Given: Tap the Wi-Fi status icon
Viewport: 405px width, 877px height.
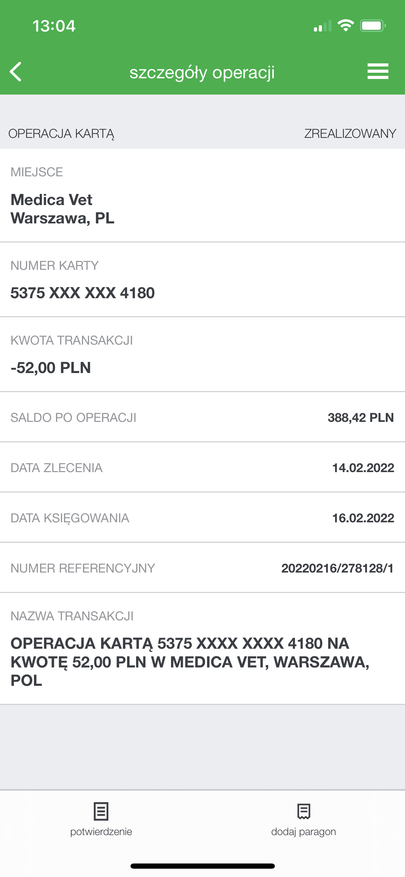Looking at the screenshot, I should pos(345,26).
